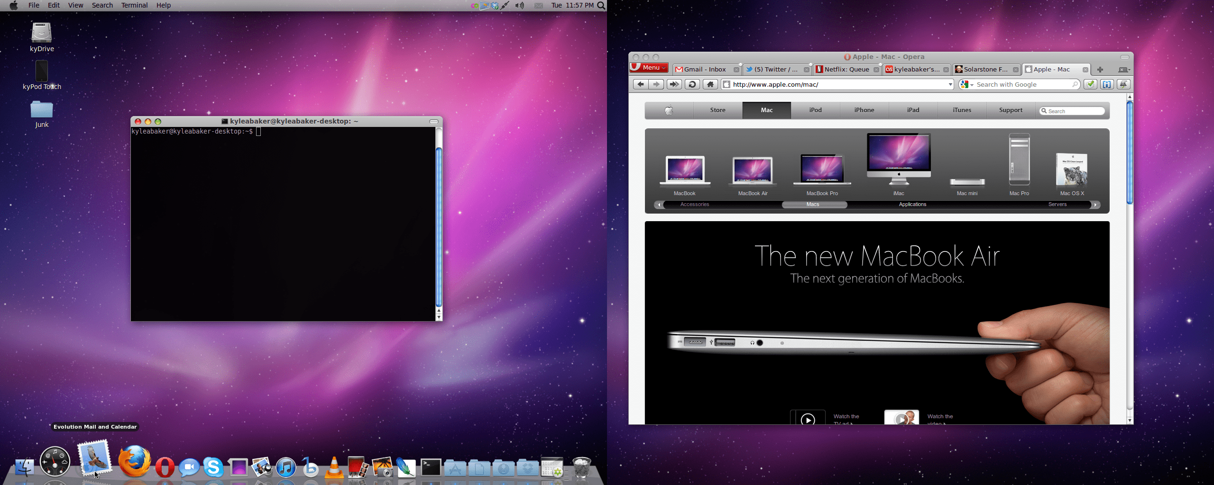This screenshot has height=485, width=1214.
Task: Click the iTunes link in Apple navigation
Action: (962, 110)
